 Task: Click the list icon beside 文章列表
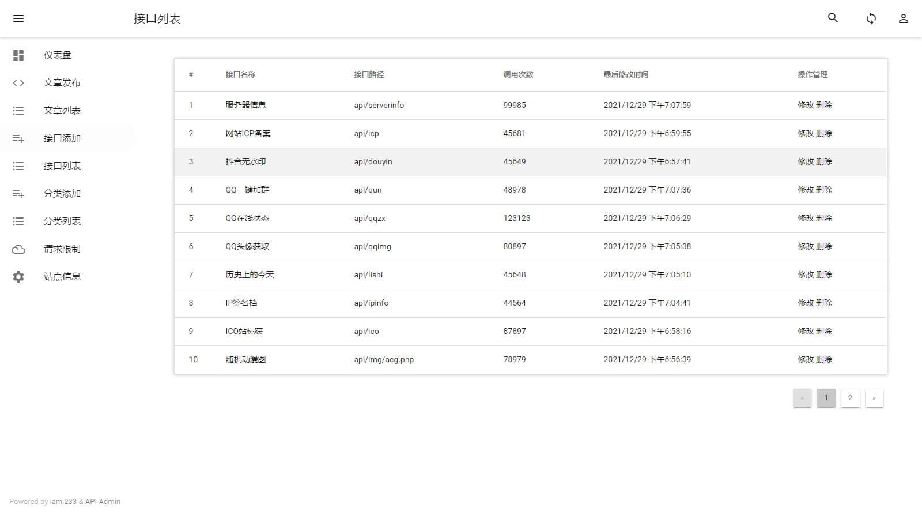pyautogui.click(x=18, y=110)
